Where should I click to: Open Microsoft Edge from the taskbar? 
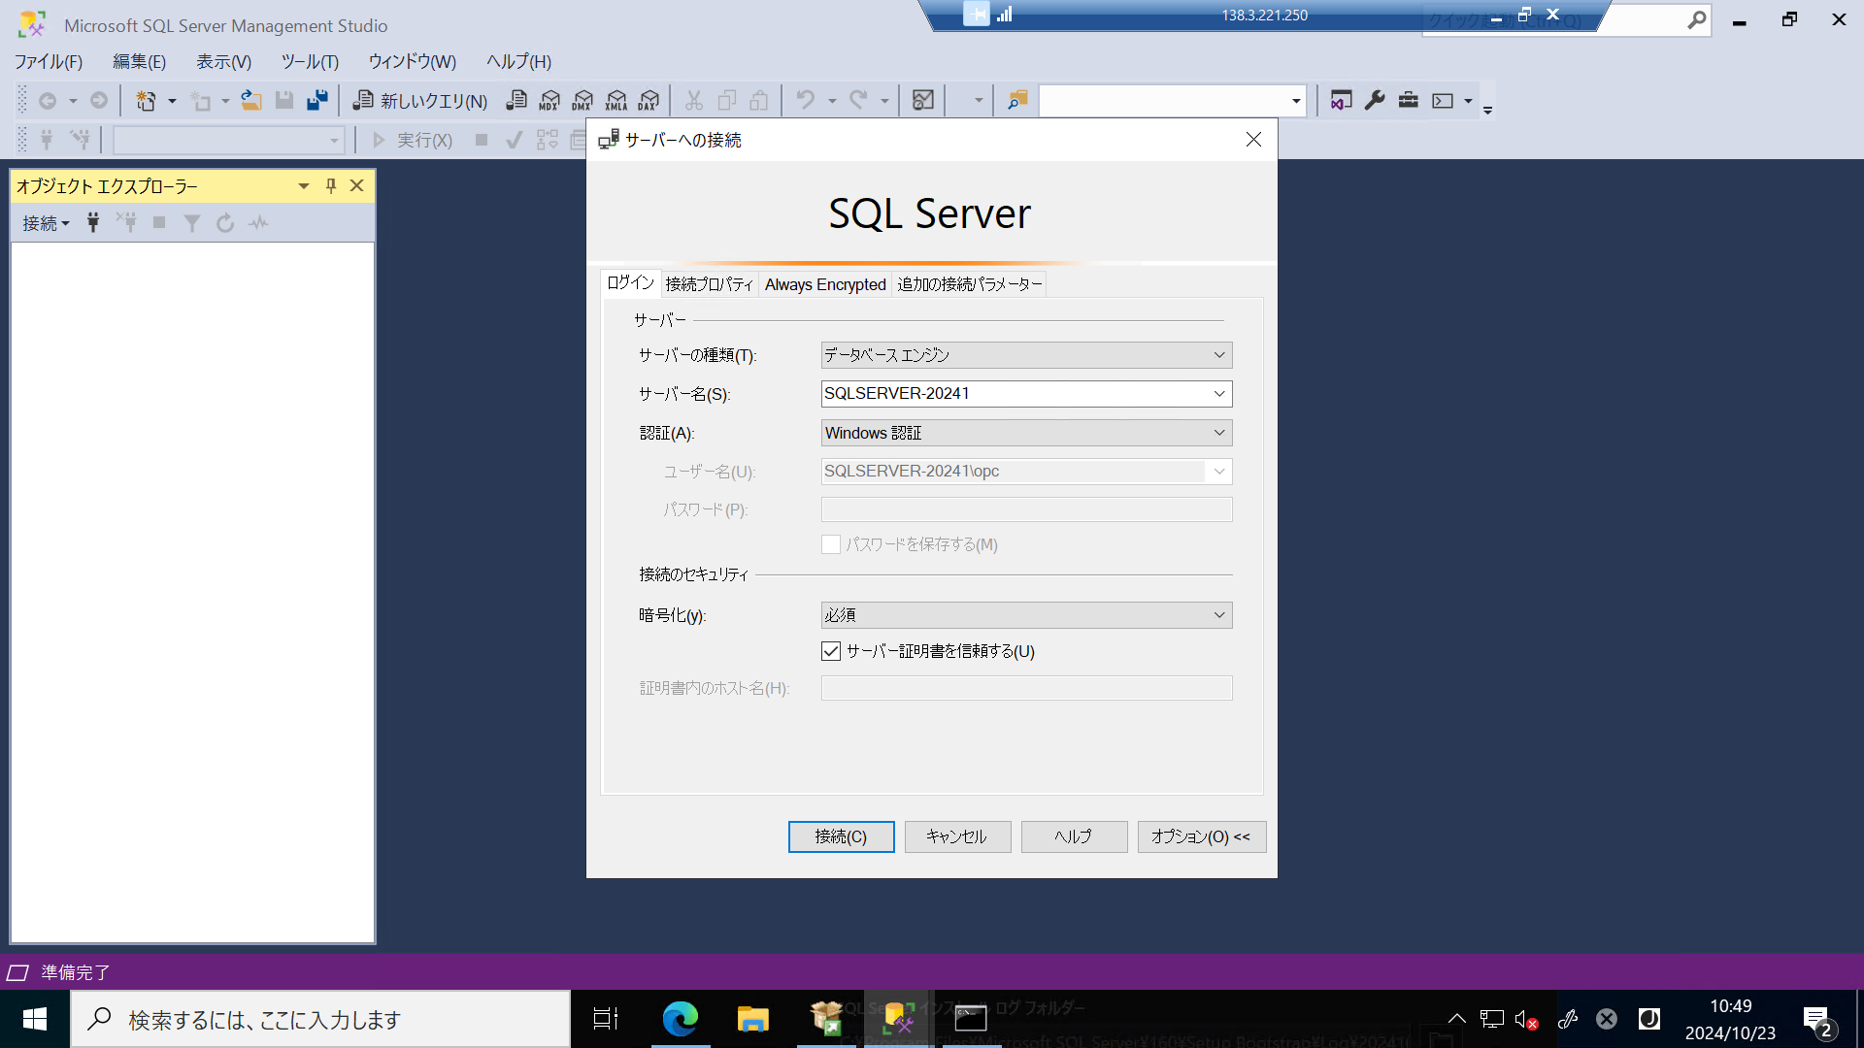click(x=681, y=1019)
